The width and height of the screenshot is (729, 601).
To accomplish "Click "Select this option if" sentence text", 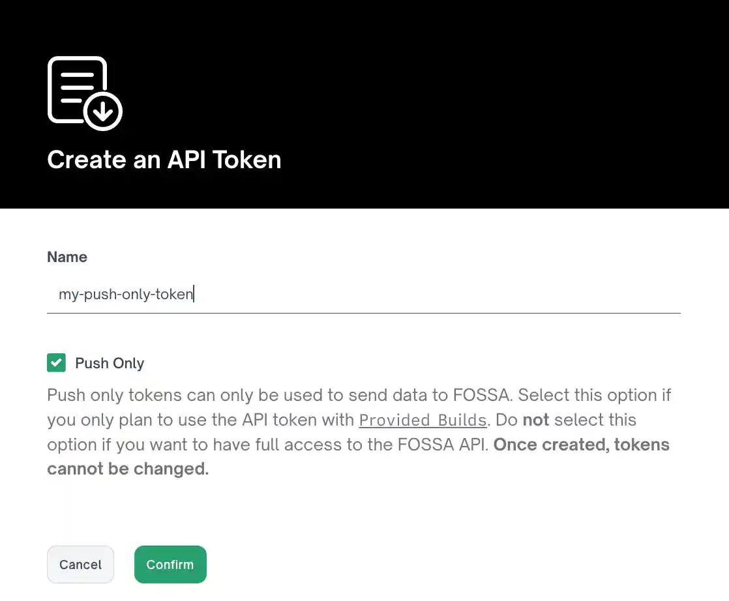I will click(x=594, y=396).
